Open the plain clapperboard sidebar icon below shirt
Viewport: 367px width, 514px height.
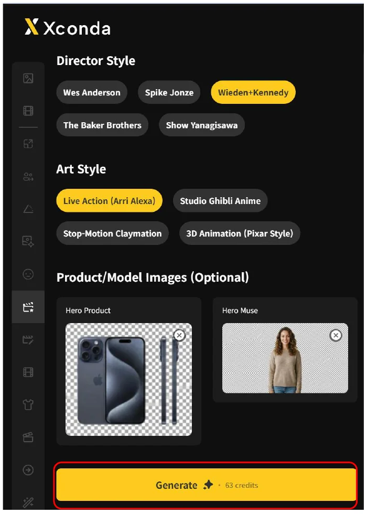[x=28, y=437]
